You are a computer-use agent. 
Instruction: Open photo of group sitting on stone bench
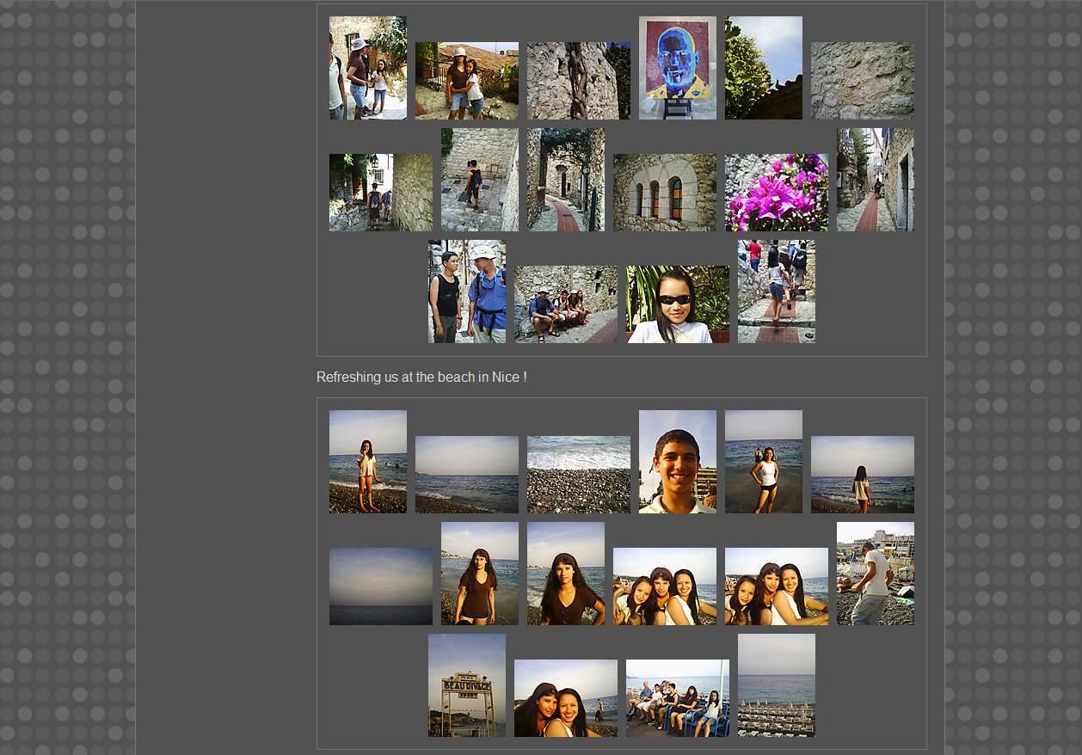point(565,304)
